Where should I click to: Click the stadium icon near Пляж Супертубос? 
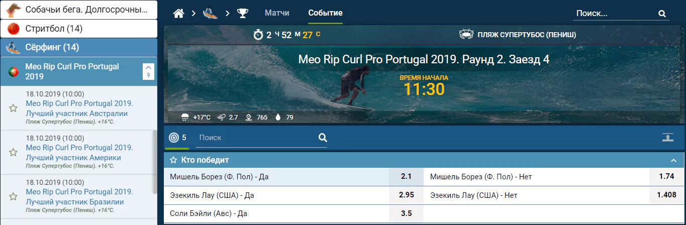click(x=466, y=35)
